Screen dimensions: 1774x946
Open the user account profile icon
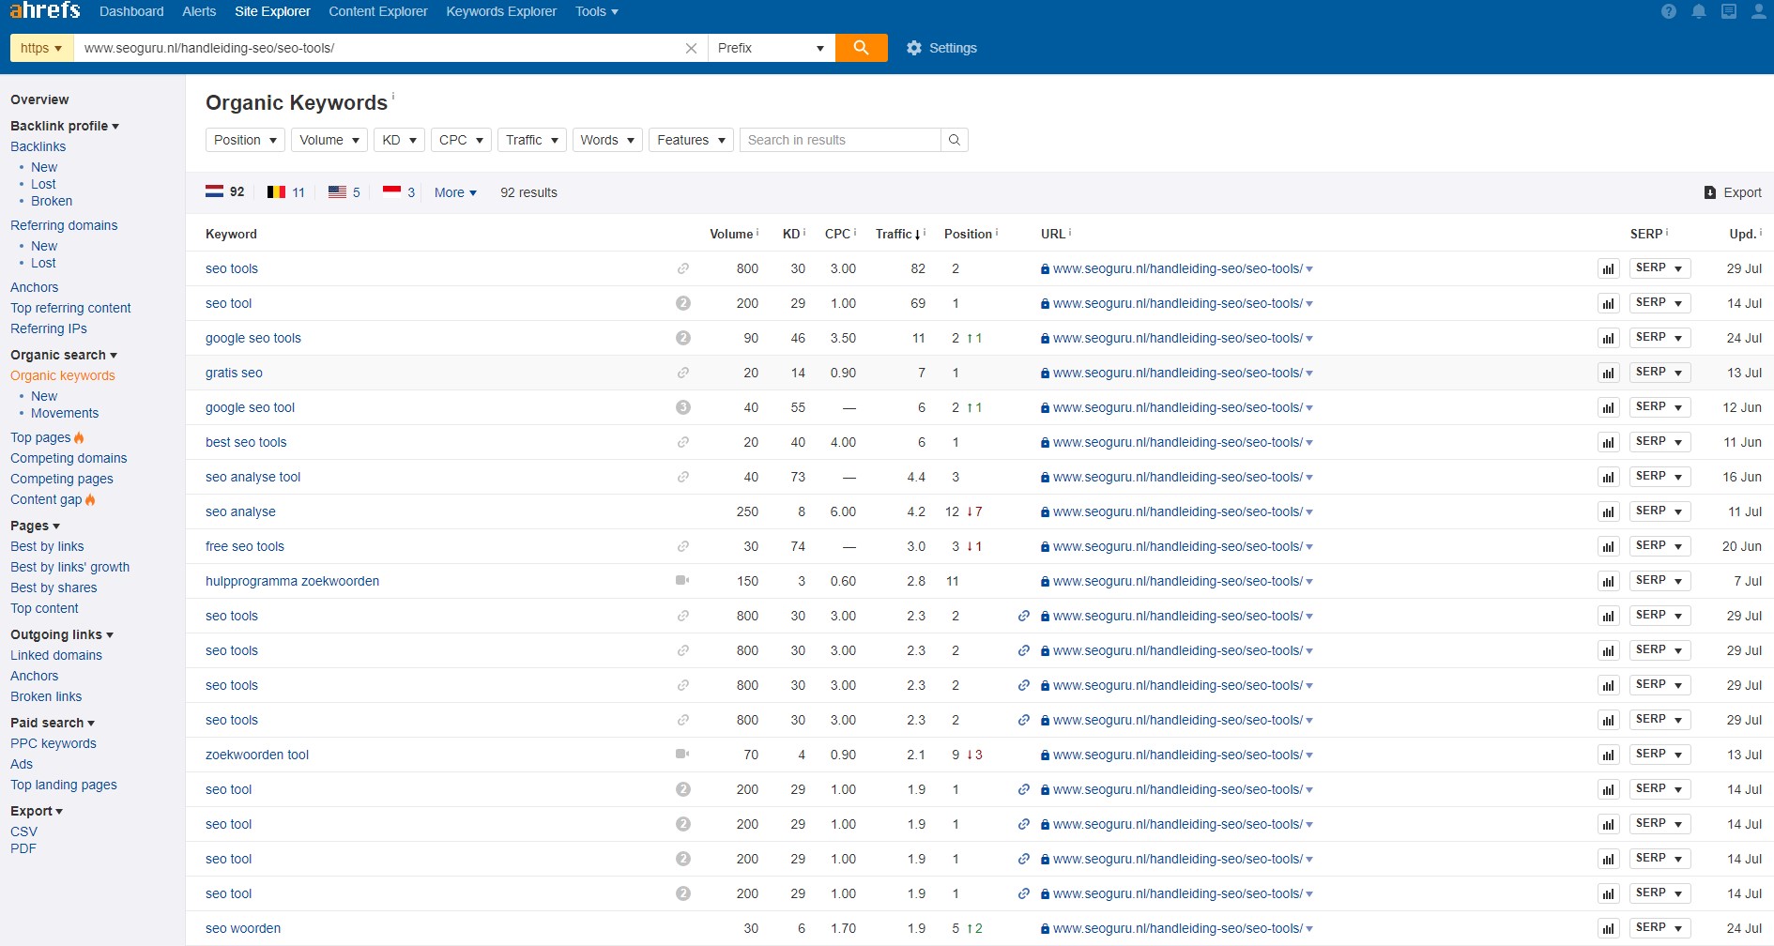click(1759, 12)
